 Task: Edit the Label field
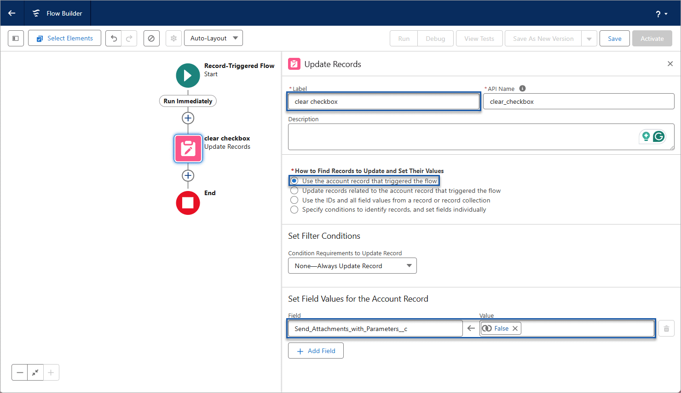coord(384,101)
